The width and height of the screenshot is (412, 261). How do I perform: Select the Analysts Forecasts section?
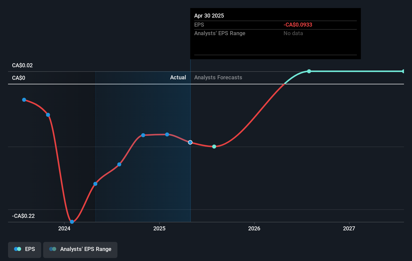click(218, 77)
